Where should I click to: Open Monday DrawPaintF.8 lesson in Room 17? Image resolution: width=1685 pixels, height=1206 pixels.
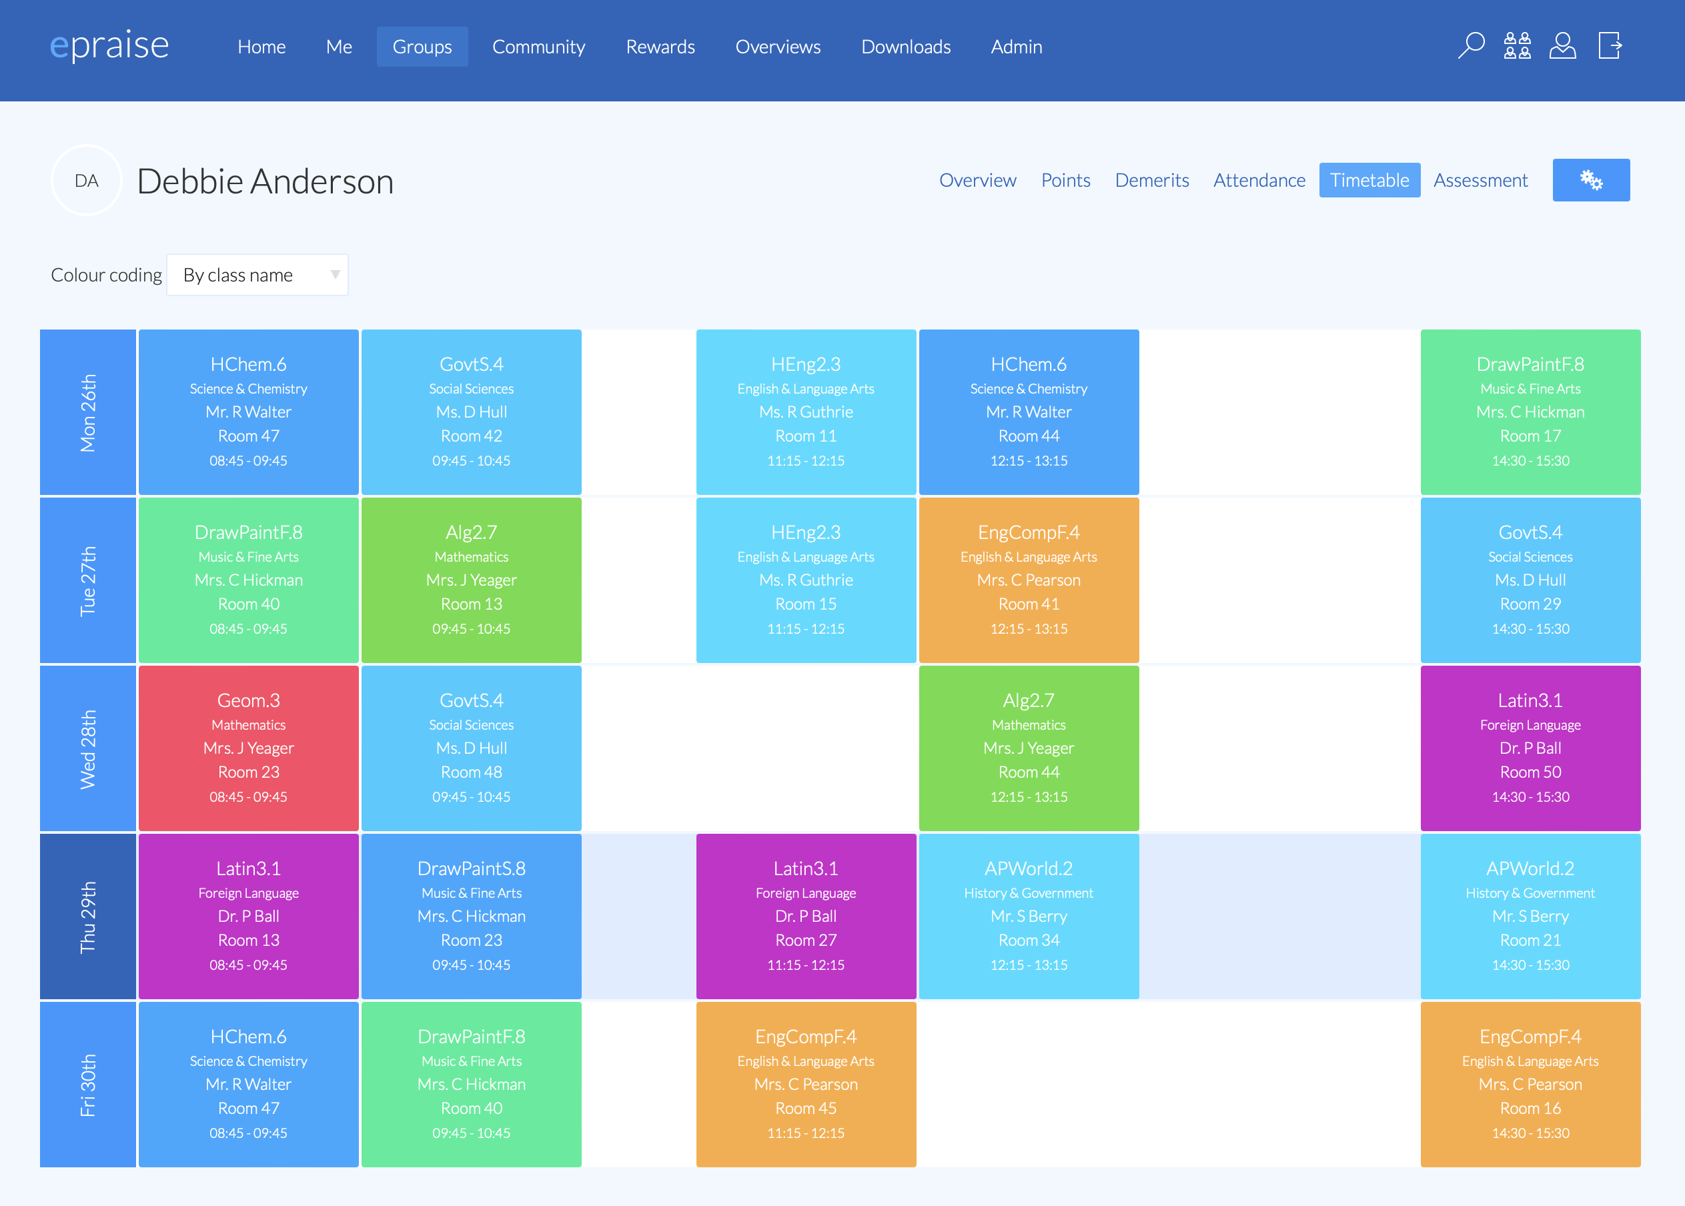(x=1530, y=412)
